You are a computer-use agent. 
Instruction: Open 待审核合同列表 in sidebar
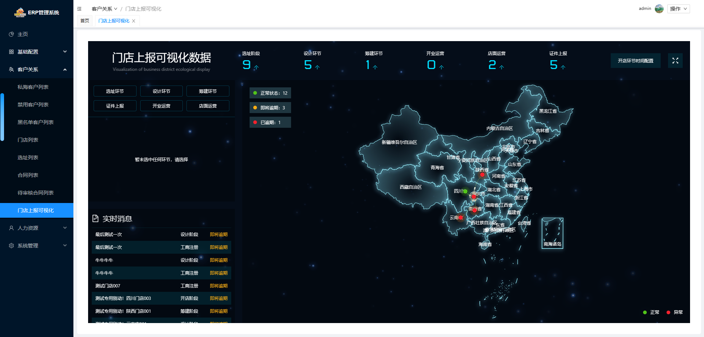[x=36, y=193]
